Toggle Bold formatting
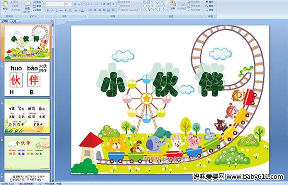 tap(48, 11)
